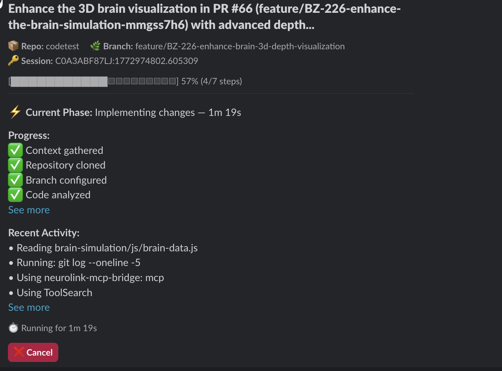Viewport: 502px width, 371px height.
Task: Click the Context gathered green checkmark
Action: (x=15, y=151)
